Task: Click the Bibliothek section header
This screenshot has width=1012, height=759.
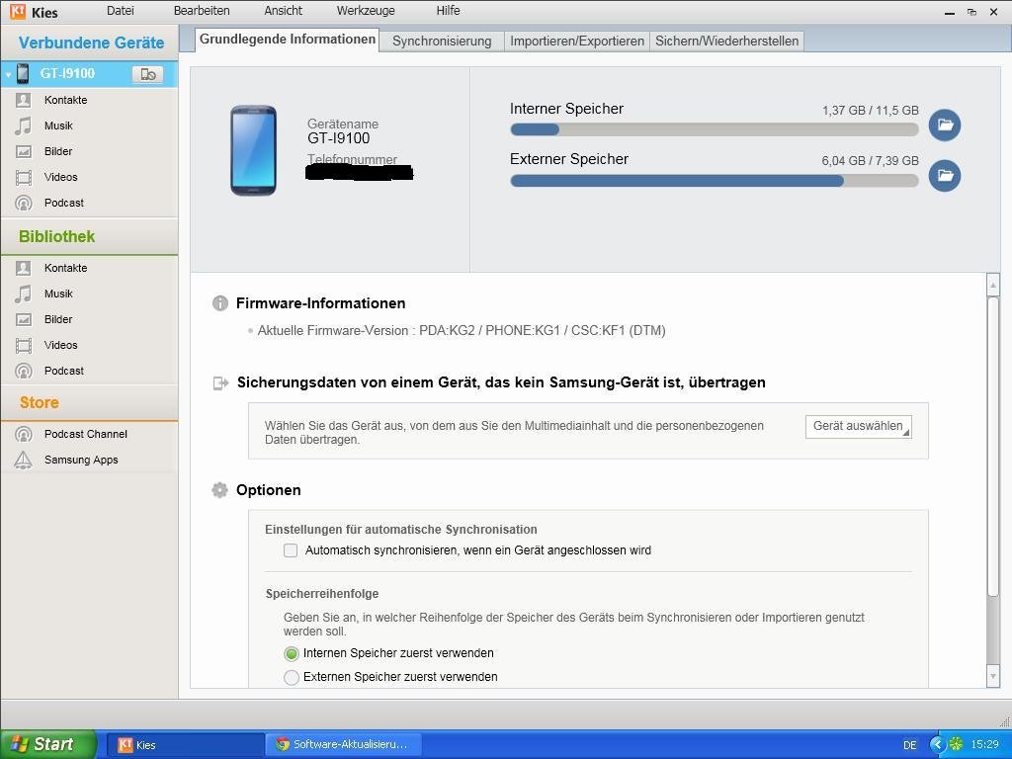Action: click(x=89, y=236)
